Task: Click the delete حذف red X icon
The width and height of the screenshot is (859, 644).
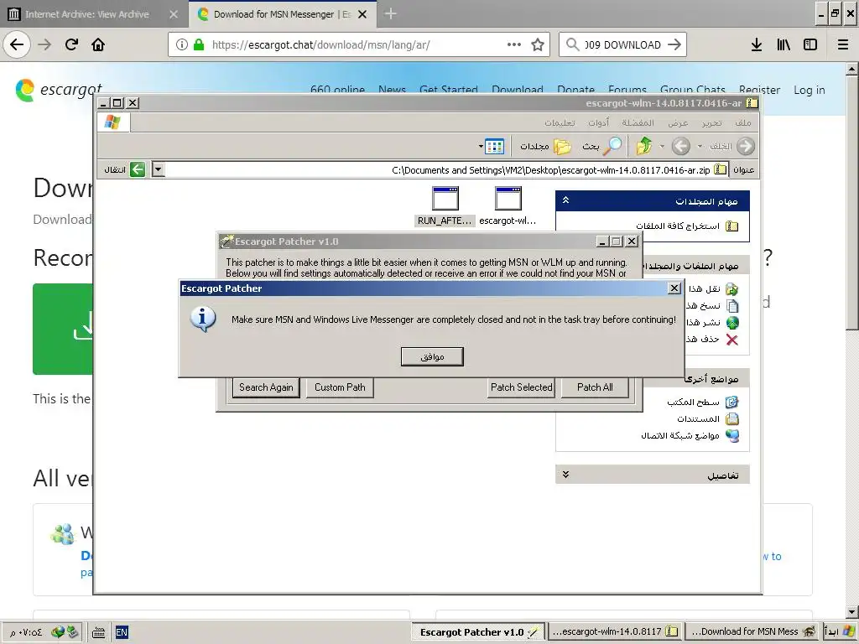Action: (x=731, y=340)
